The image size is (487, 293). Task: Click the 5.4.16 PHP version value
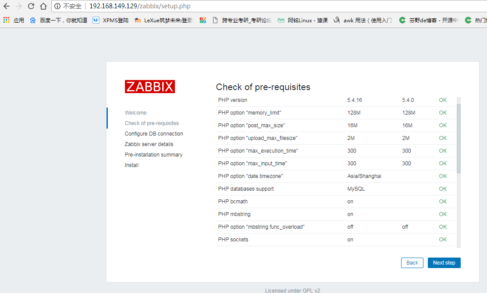pyautogui.click(x=355, y=100)
